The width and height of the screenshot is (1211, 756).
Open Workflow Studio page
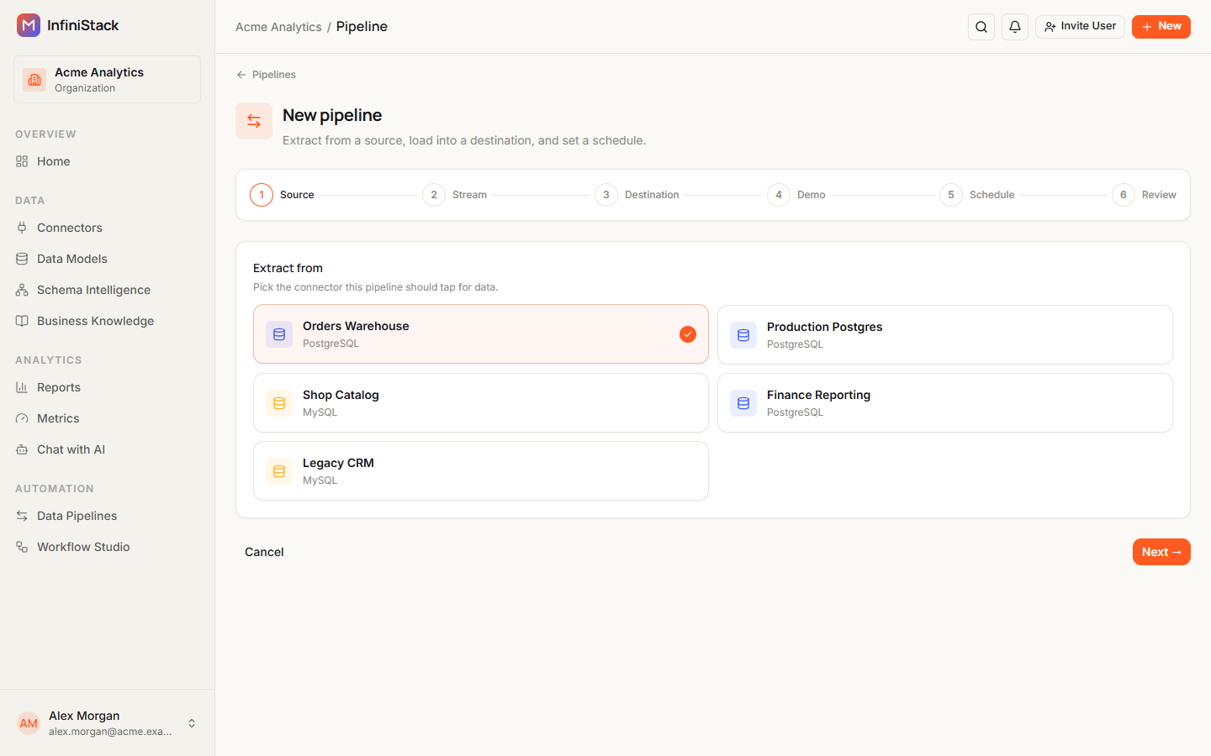click(107, 547)
